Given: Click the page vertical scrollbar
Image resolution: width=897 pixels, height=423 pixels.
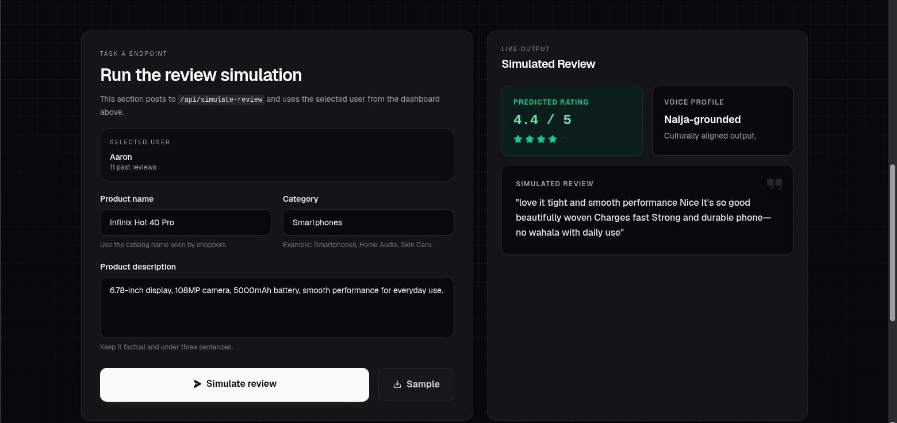Looking at the screenshot, I should tap(892, 243).
